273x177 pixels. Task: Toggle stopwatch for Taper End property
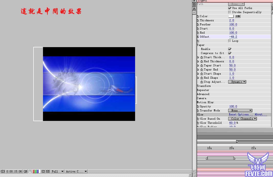201,70
